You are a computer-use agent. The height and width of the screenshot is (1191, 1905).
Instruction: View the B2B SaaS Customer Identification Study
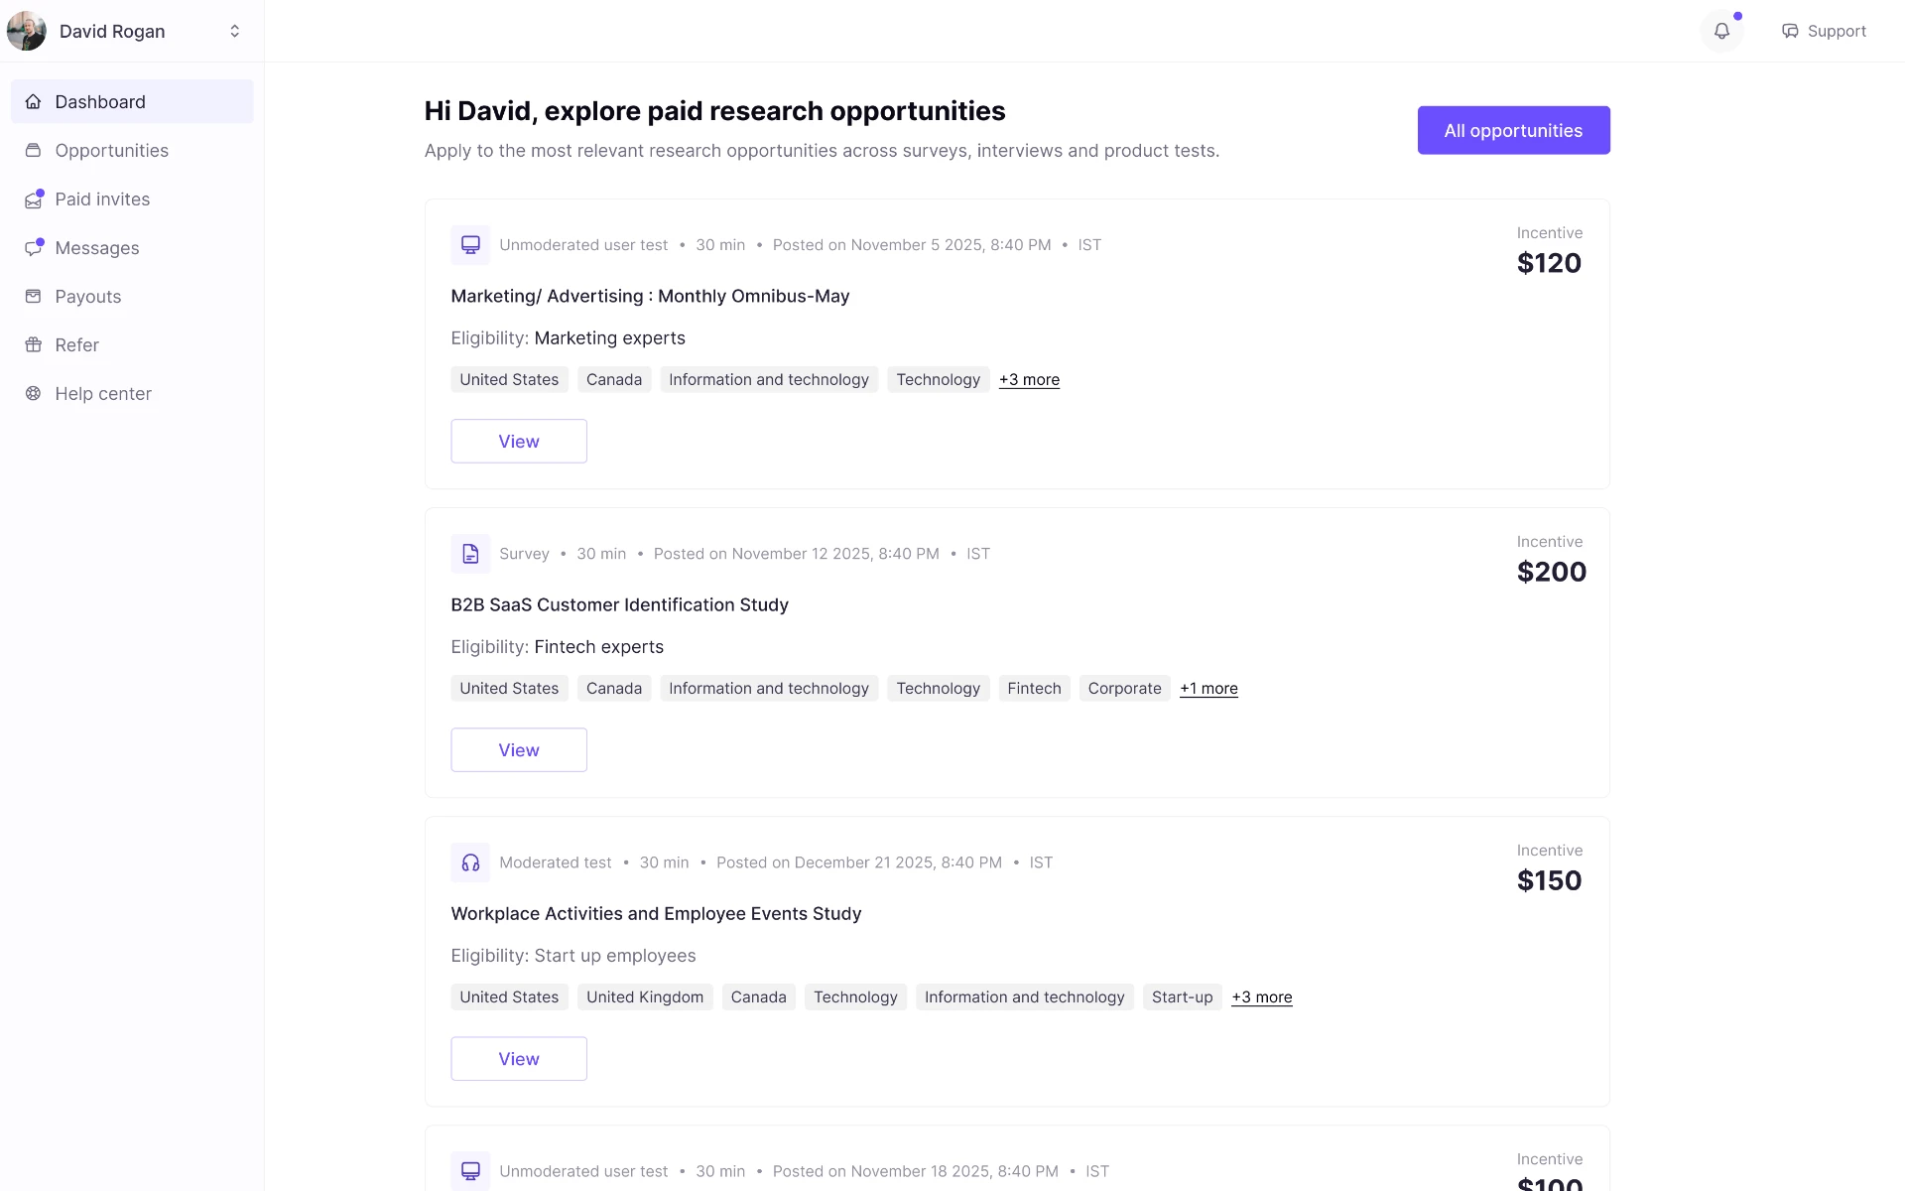pyautogui.click(x=519, y=749)
